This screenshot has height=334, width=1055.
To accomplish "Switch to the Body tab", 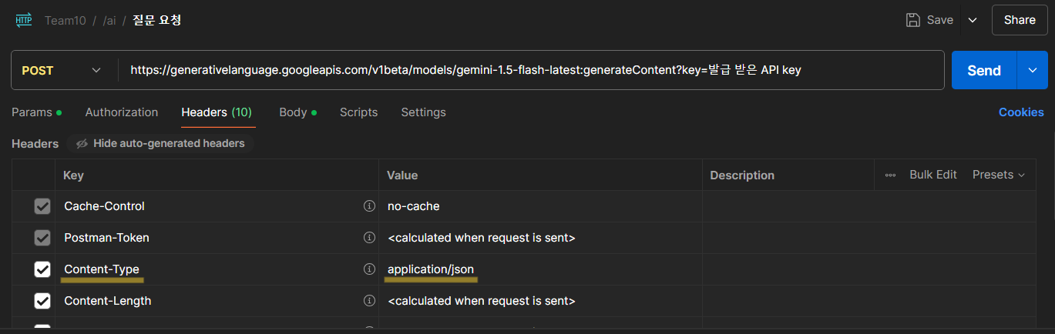I will pos(293,112).
